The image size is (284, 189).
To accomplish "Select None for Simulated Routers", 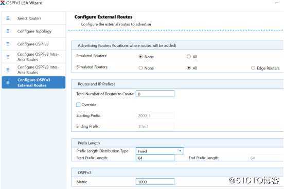I will (x=140, y=68).
